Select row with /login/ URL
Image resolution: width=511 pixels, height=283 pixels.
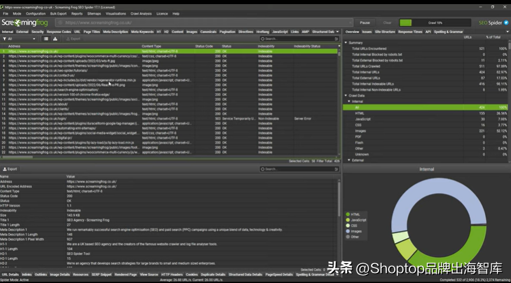[x=169, y=119]
